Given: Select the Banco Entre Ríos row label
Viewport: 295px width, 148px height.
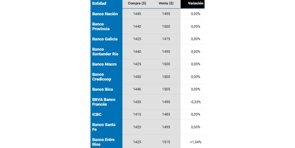Looking at the screenshot, I should pos(103,142).
